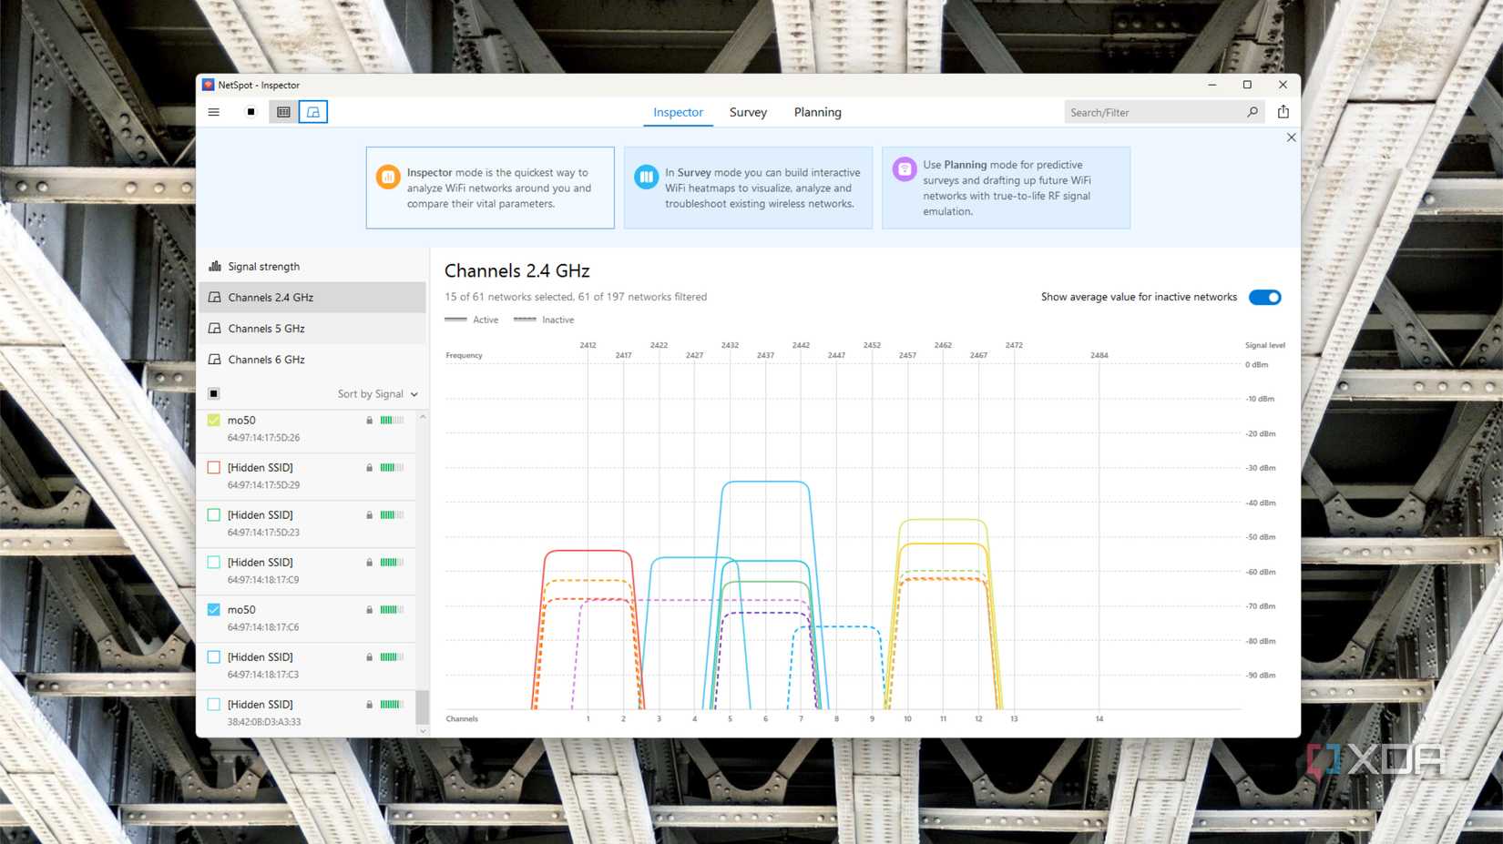Click the Channels 5 GHz icon
The width and height of the screenshot is (1503, 844).
[215, 328]
